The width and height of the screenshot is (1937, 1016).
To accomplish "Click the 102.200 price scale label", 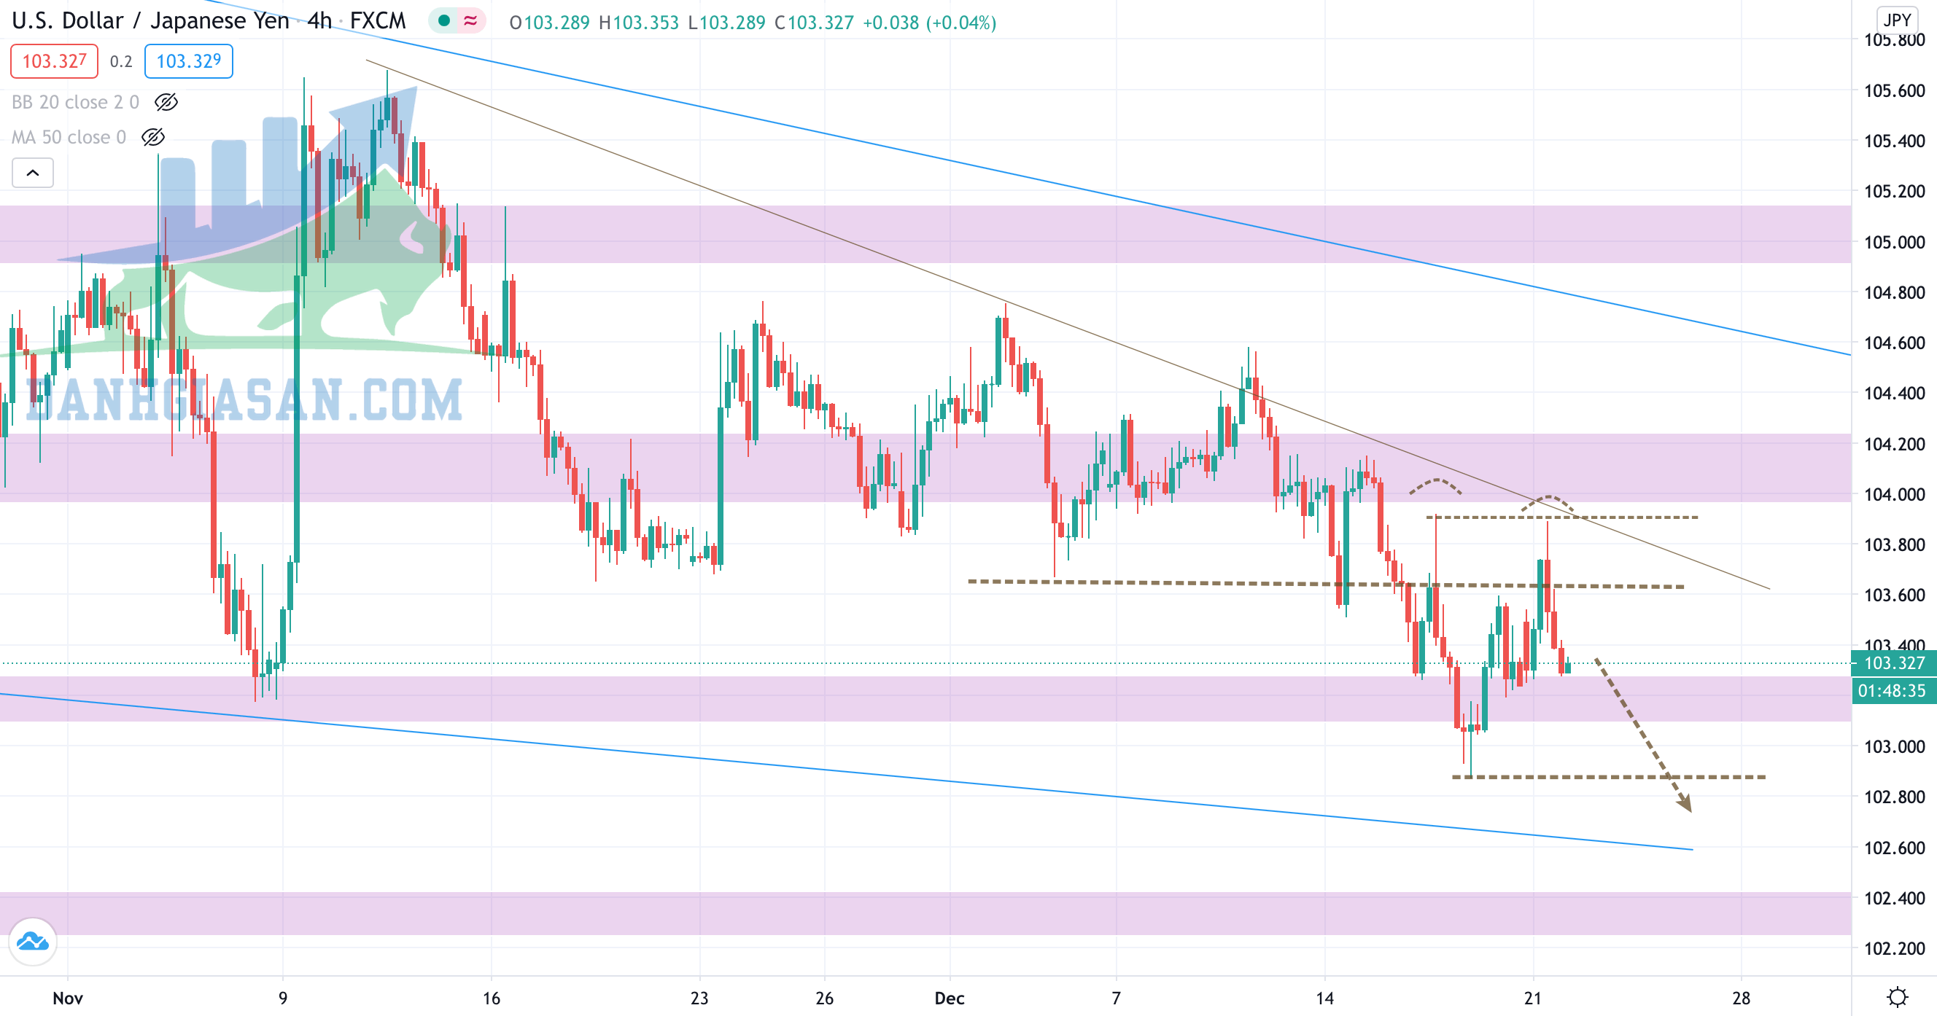I will coord(1894,948).
